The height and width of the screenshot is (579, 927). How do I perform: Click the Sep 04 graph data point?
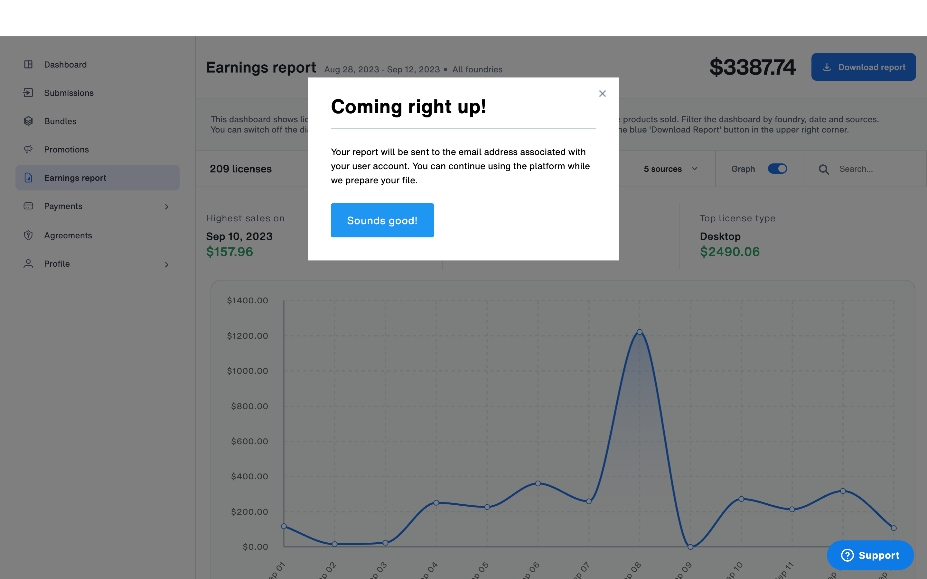pyautogui.click(x=436, y=502)
